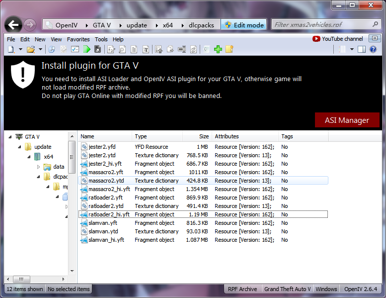Sort by the Size column header
This screenshot has width=386, height=298.
point(197,136)
